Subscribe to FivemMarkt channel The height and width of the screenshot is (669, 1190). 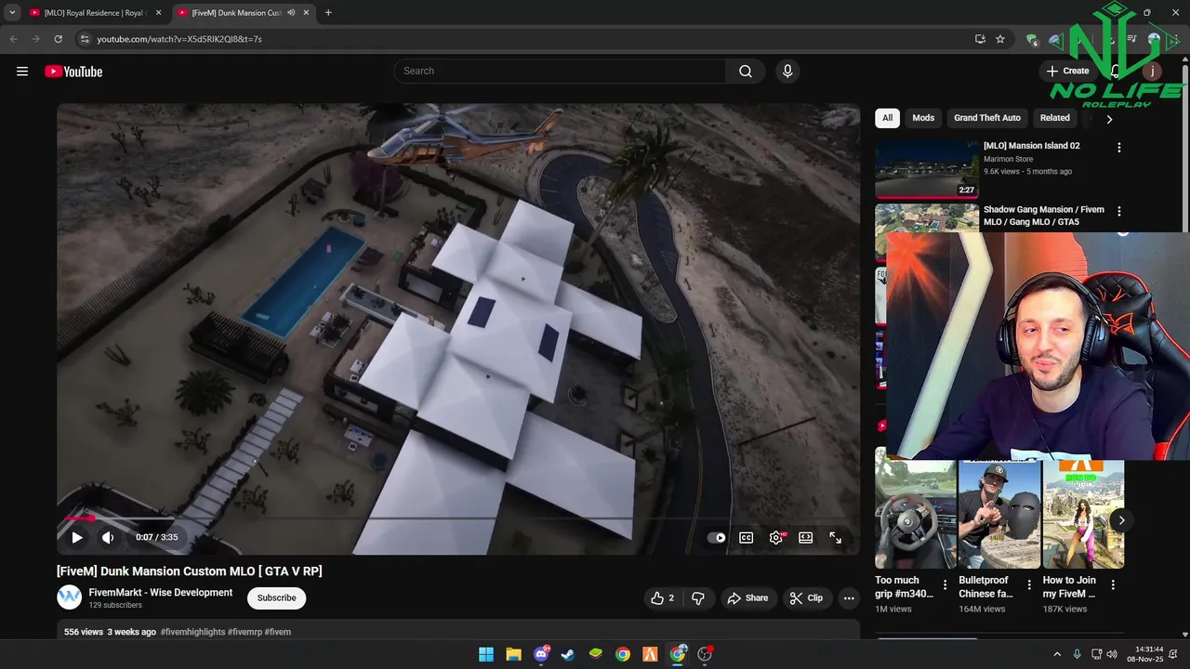(x=276, y=597)
